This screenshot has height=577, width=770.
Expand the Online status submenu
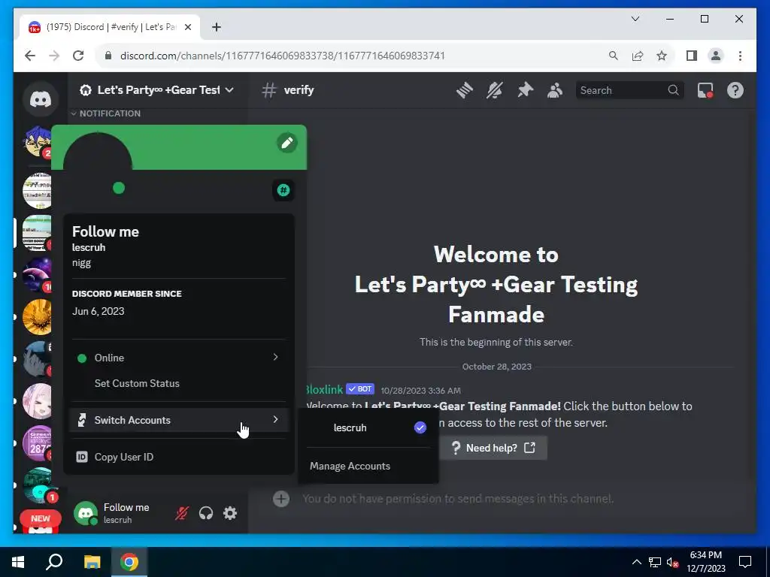point(275,357)
